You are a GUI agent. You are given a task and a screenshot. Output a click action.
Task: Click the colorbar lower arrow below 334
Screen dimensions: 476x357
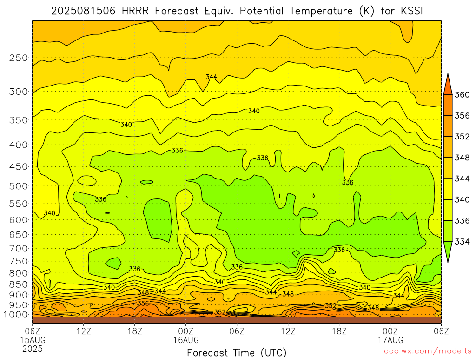(x=448, y=251)
